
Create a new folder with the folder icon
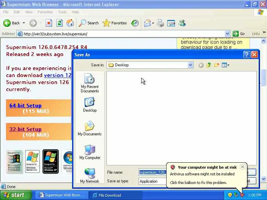(x=216, y=65)
